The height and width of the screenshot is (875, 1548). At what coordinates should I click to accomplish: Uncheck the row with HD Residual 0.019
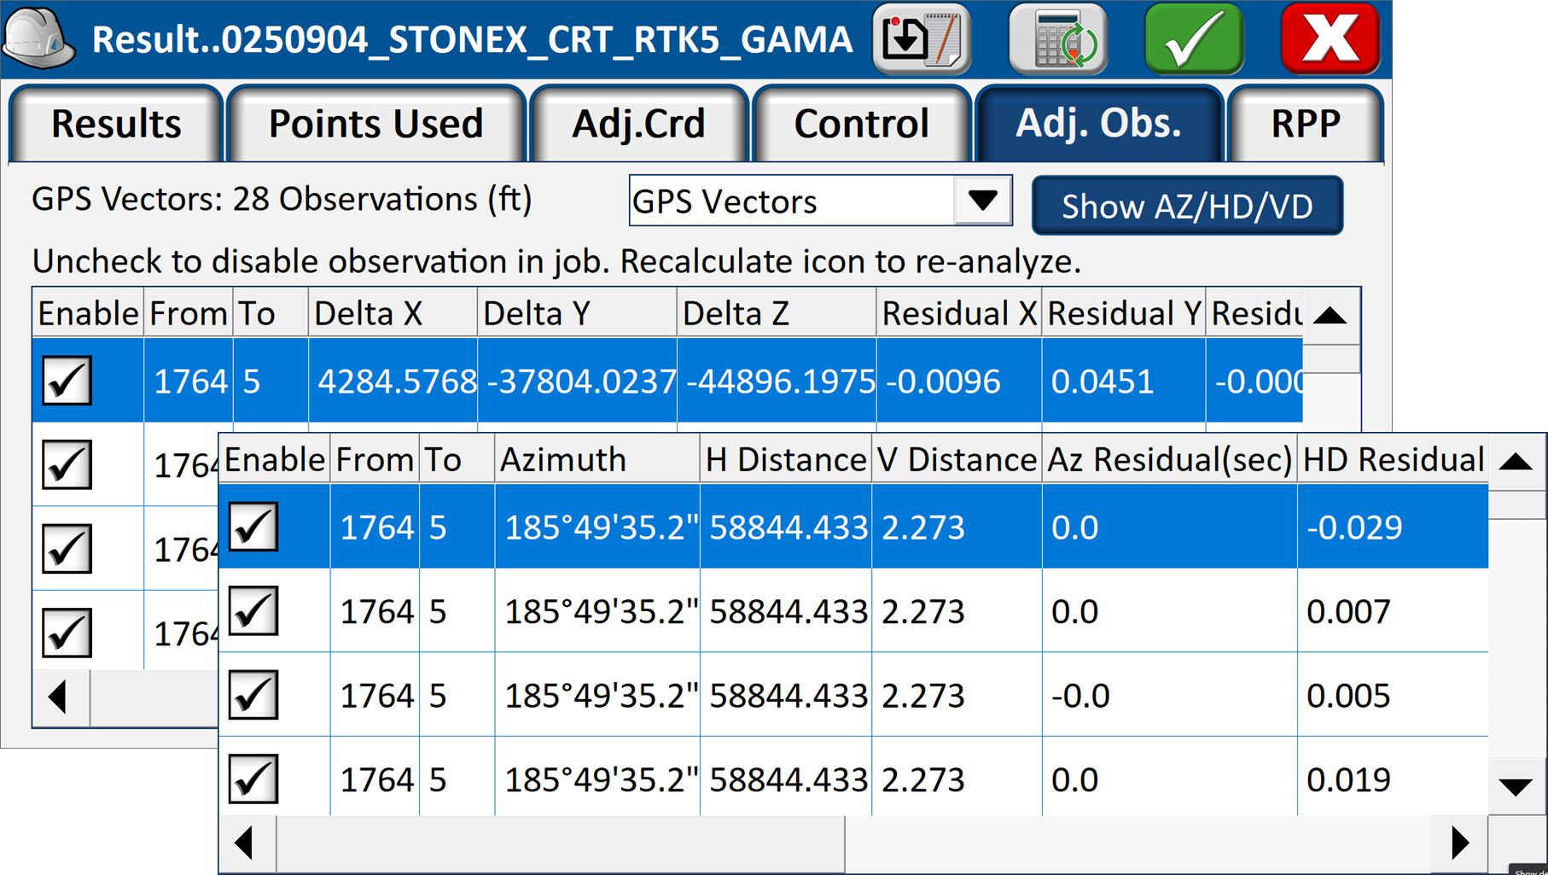pos(253,779)
